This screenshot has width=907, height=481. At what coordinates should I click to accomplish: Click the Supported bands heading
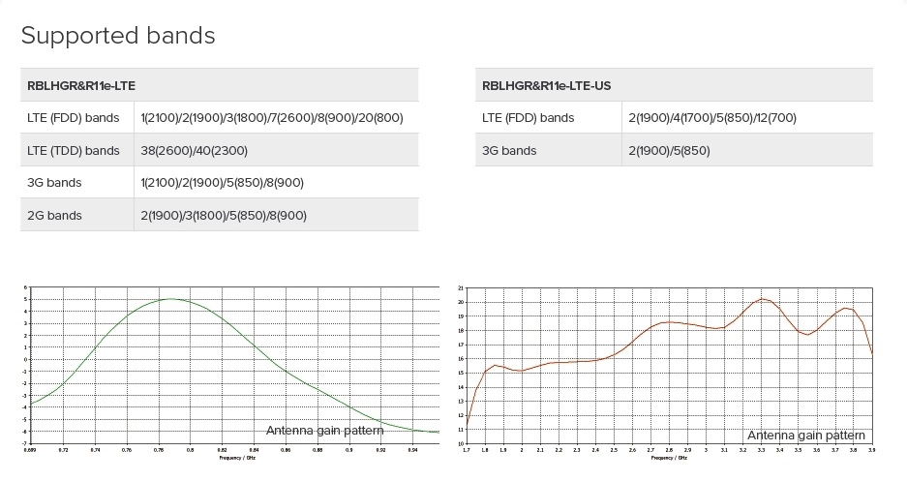click(118, 36)
